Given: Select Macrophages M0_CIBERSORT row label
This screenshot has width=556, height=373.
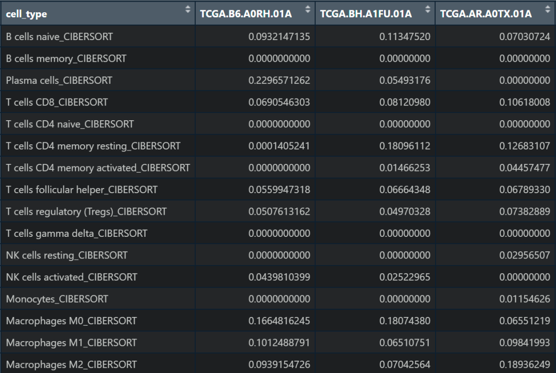Looking at the screenshot, I should point(71,321).
